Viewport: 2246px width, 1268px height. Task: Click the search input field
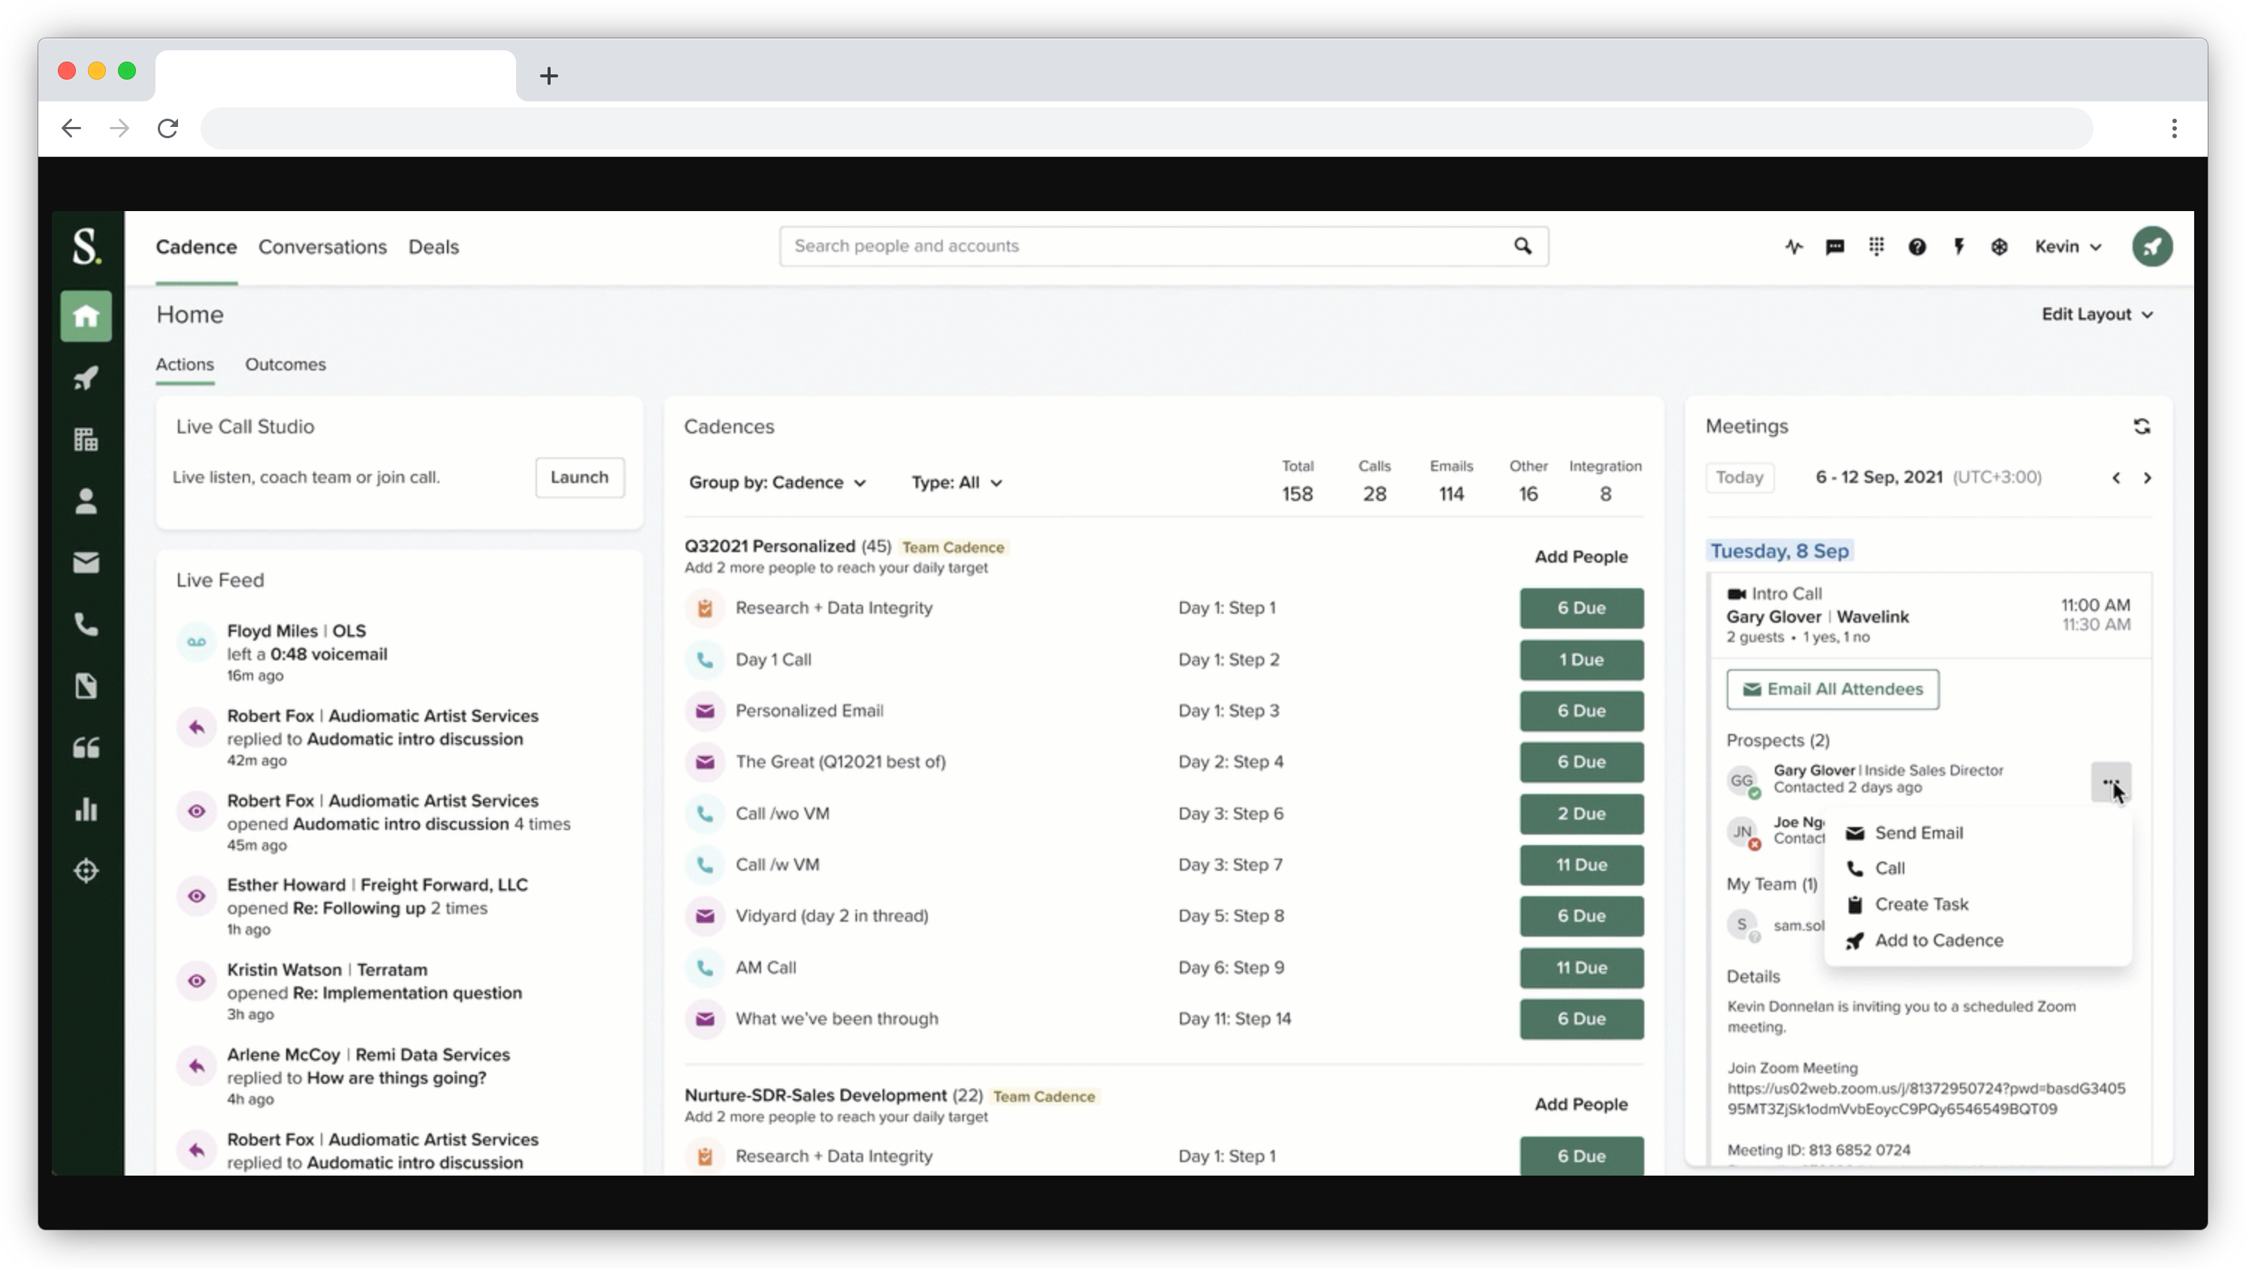1157,246
